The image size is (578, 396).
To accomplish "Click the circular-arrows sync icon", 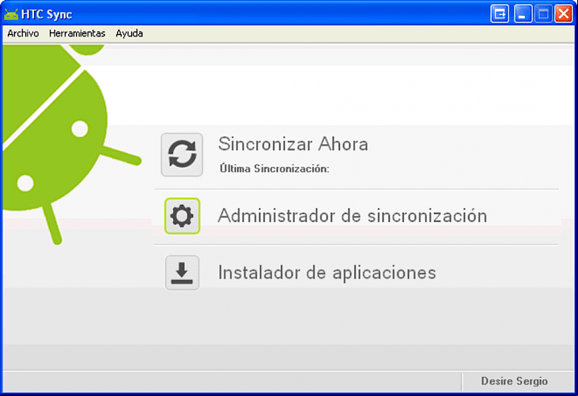I will click(x=182, y=155).
